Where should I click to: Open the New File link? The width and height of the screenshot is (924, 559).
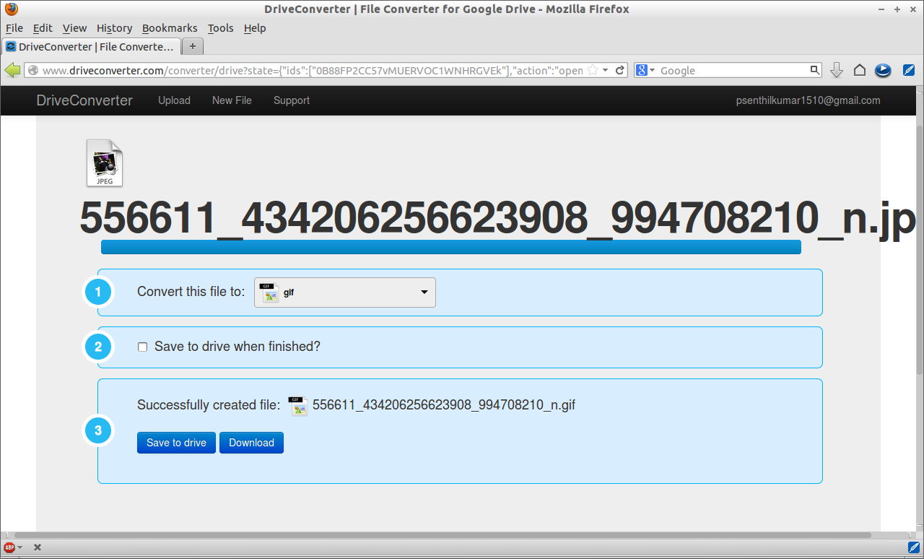point(232,100)
